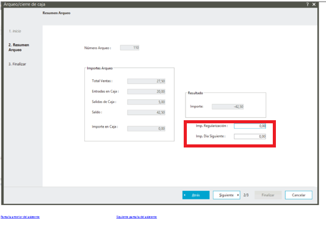Viewport: 326px width, 233px height.
Task: Click the 2/3 page indicator
Action: pos(246,195)
